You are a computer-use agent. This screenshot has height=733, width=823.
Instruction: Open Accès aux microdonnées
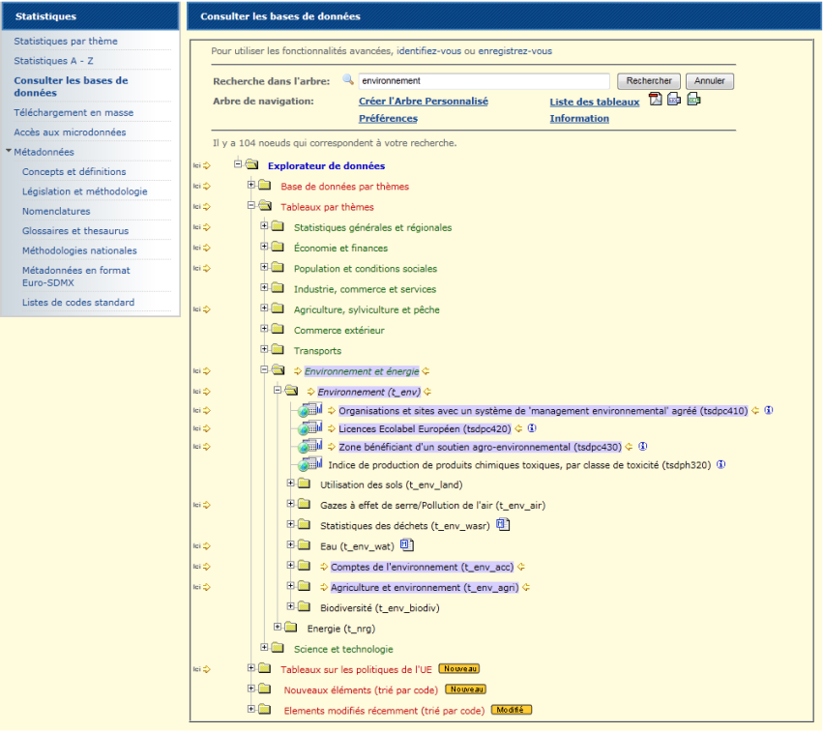70,132
